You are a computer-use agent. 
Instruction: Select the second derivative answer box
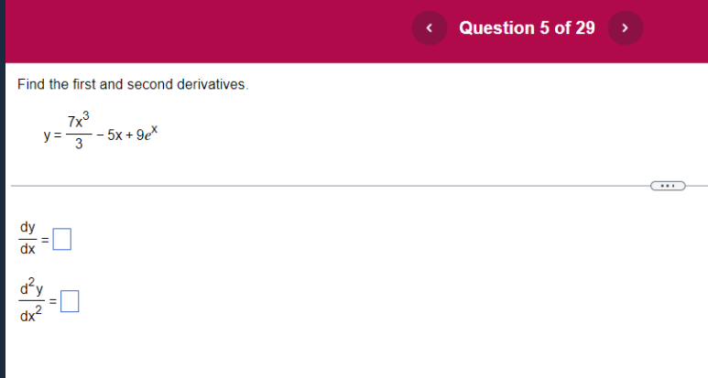click(x=70, y=301)
